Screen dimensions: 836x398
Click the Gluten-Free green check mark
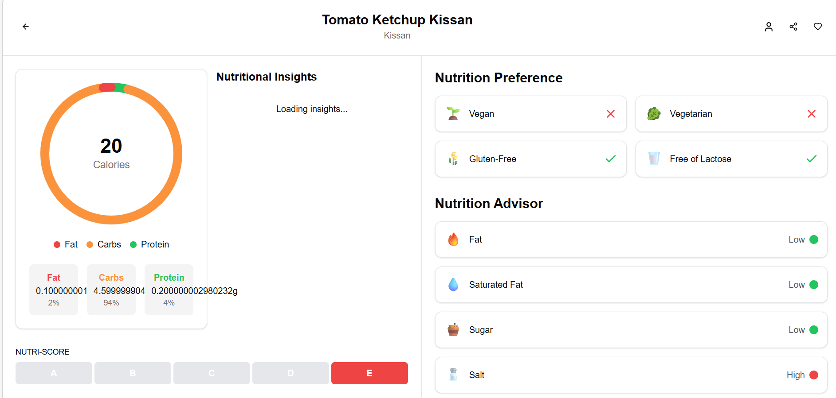click(x=611, y=159)
